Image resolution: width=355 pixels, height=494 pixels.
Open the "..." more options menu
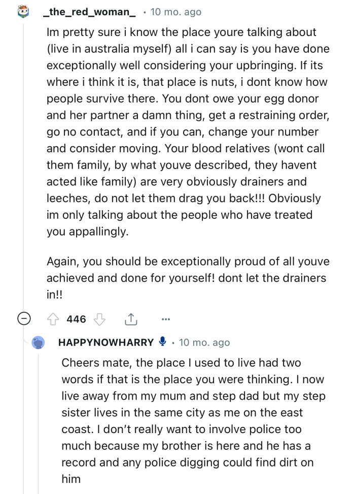(x=166, y=319)
